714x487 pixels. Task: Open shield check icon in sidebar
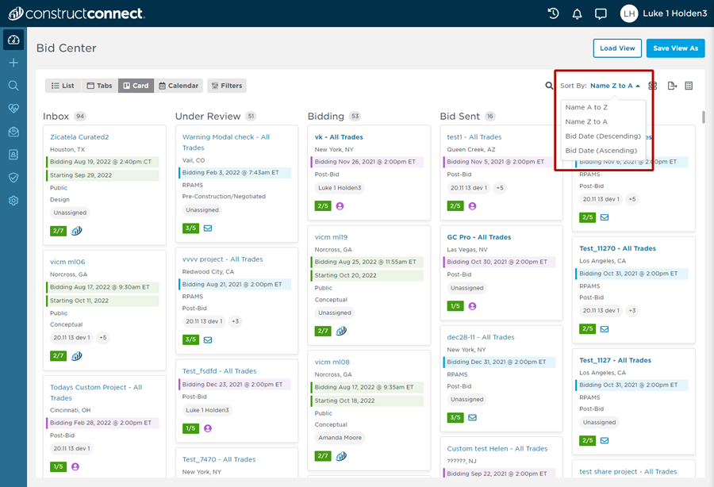(x=13, y=178)
